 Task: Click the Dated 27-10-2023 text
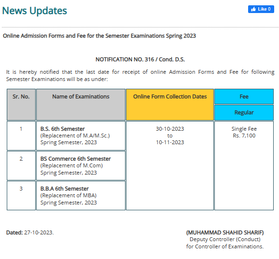click(30, 232)
